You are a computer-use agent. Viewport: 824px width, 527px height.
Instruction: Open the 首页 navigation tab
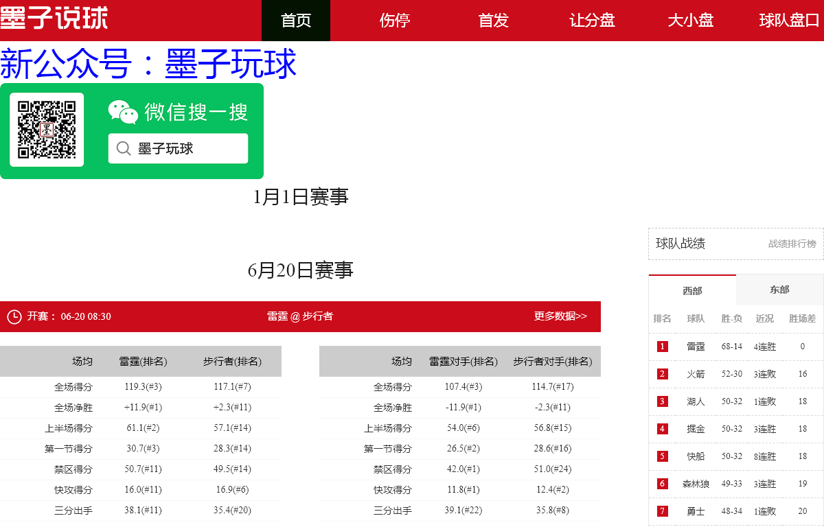(296, 21)
